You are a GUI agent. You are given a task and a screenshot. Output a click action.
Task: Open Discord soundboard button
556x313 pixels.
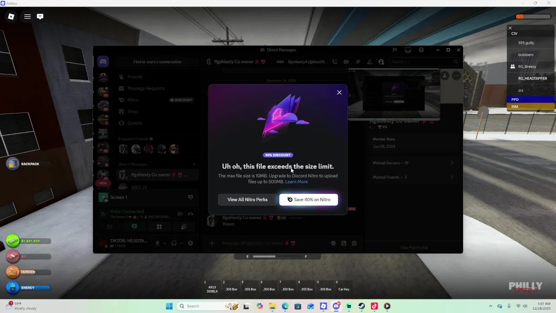184,226
